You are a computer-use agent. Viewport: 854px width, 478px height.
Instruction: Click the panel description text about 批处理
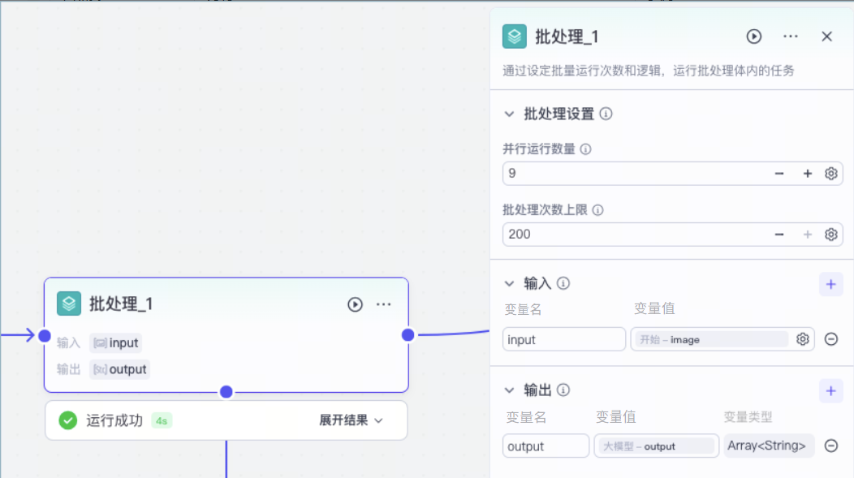(x=648, y=71)
